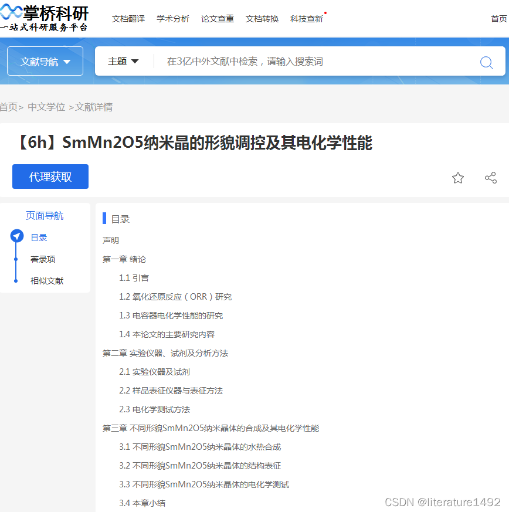This screenshot has height=512, width=509.
Task: Go to 首页 in the top-right menu
Action: [x=499, y=19]
